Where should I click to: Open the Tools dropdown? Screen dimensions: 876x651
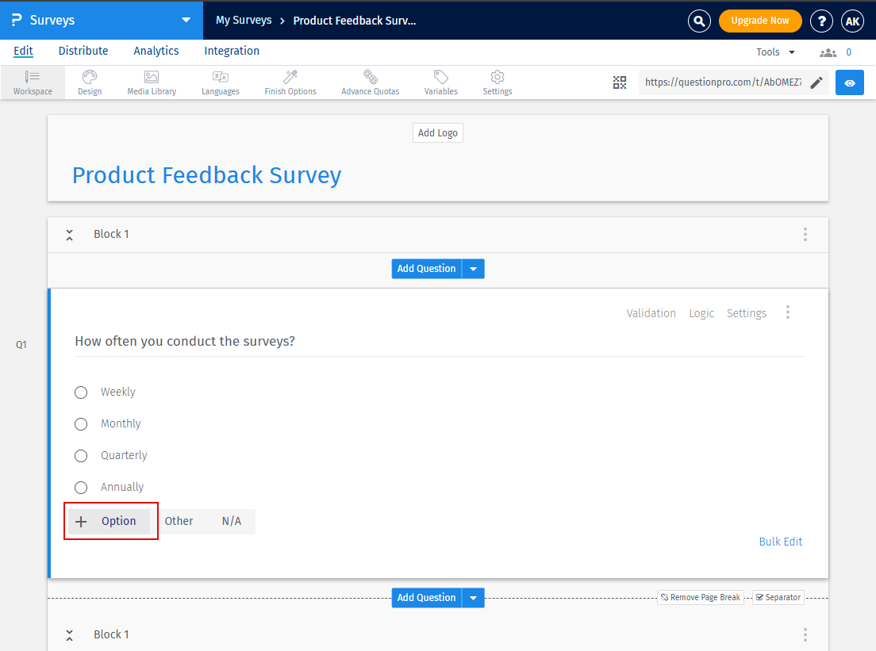[x=775, y=52]
